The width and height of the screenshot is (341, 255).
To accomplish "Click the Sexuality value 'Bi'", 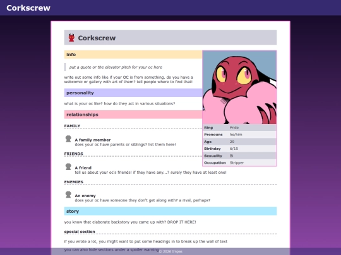I will (x=231, y=156).
